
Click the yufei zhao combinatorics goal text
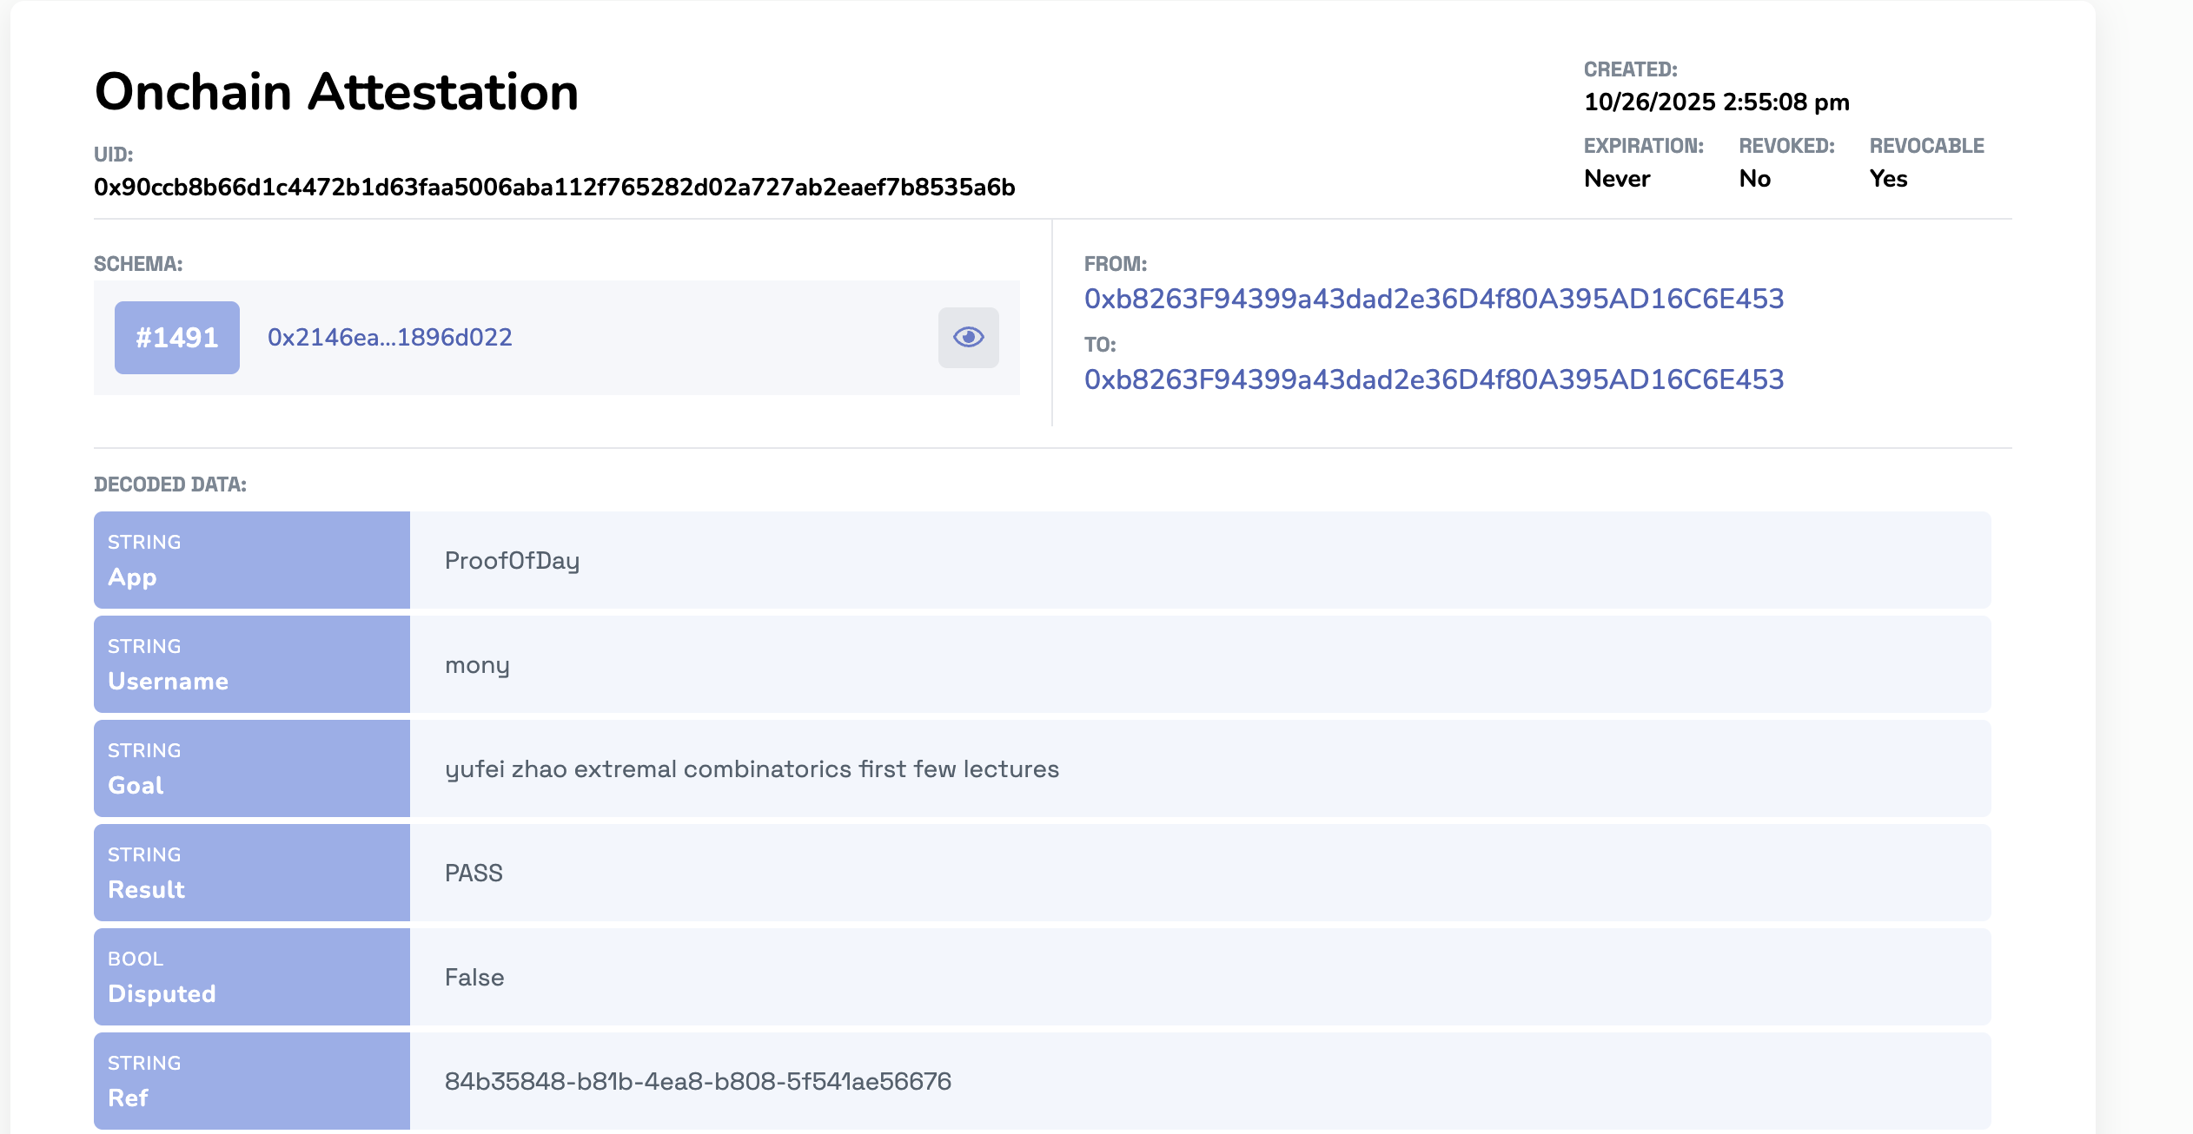752,769
